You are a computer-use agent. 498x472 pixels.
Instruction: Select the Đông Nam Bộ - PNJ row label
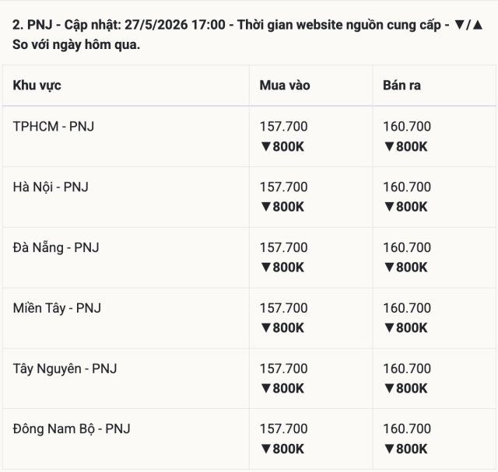pyautogui.click(x=72, y=429)
